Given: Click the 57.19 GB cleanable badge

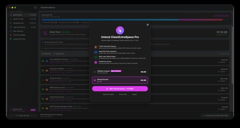Looking at the screenshot, I should pos(221,16).
